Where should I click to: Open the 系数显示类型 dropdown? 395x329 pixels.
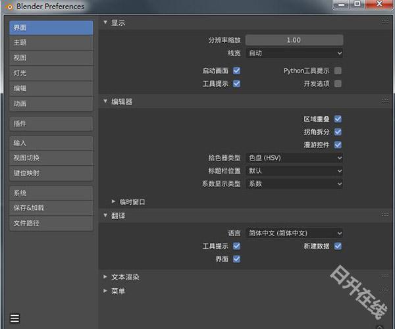[x=294, y=184]
